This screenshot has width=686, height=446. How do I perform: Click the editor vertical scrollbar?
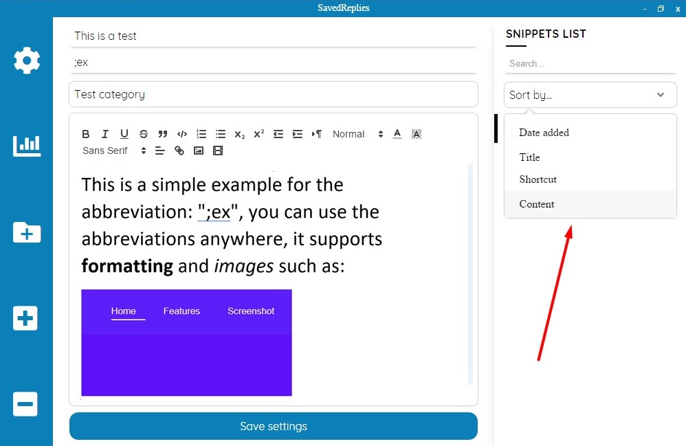coord(470,274)
